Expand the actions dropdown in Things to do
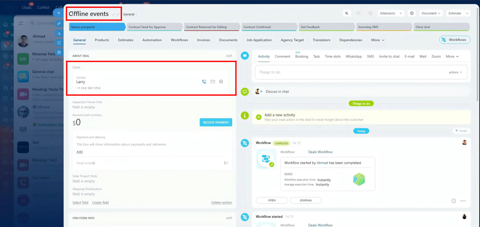The height and width of the screenshot is (227, 480). [455, 72]
